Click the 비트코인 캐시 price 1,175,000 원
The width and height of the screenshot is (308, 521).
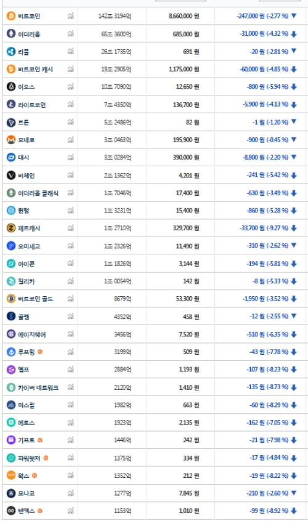tap(184, 69)
